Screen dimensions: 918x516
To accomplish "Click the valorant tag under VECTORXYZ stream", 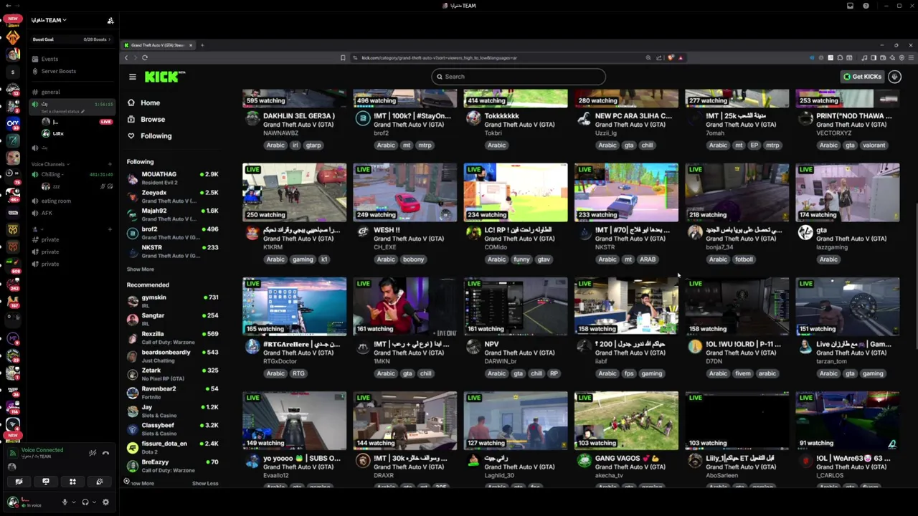I will 874,145.
